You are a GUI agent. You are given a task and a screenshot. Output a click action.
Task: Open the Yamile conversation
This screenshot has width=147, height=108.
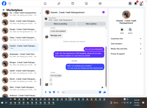click(x=20, y=22)
